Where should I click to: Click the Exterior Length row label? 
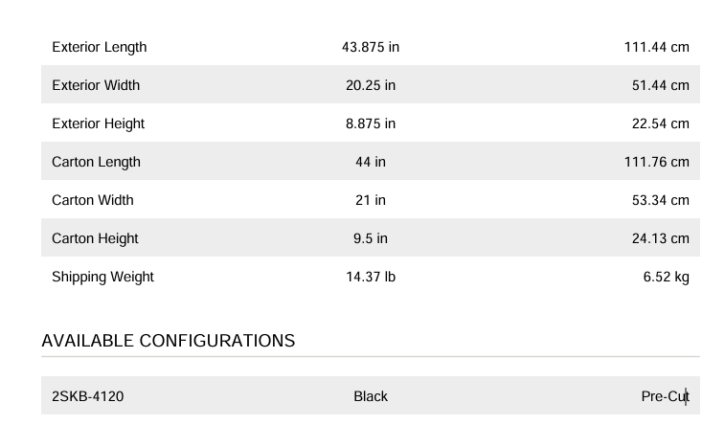(x=100, y=47)
